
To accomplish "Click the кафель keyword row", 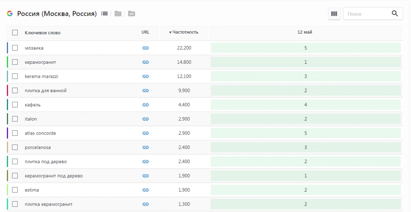I will (204, 105).
